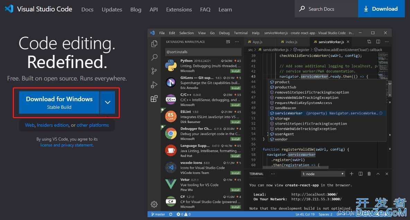Open the Edit menu
The image size is (410, 220).
coord(172,33)
